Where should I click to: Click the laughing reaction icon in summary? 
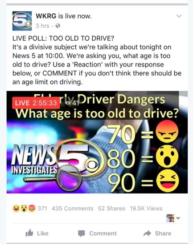tap(16, 209)
